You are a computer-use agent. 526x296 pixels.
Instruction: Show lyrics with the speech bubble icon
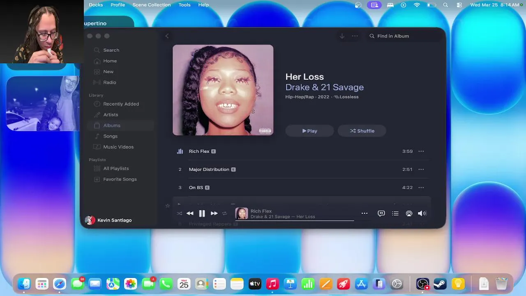tap(381, 213)
